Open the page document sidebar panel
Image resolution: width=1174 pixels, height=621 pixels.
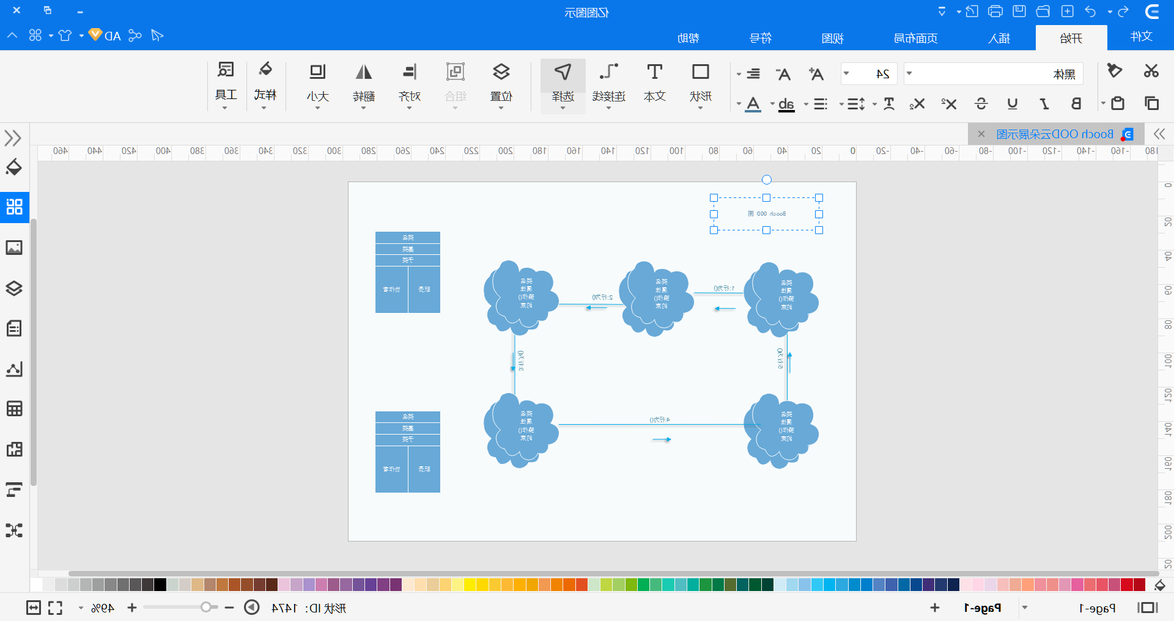(14, 328)
